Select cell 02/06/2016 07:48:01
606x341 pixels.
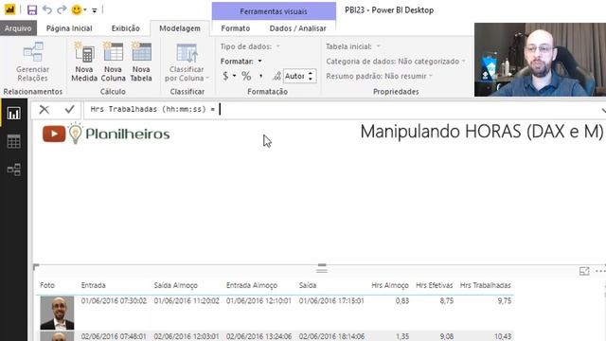coord(114,336)
